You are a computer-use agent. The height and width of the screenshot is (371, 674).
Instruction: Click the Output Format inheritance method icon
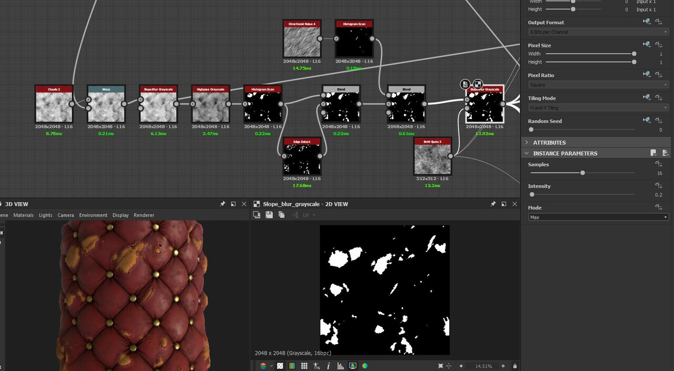647,22
